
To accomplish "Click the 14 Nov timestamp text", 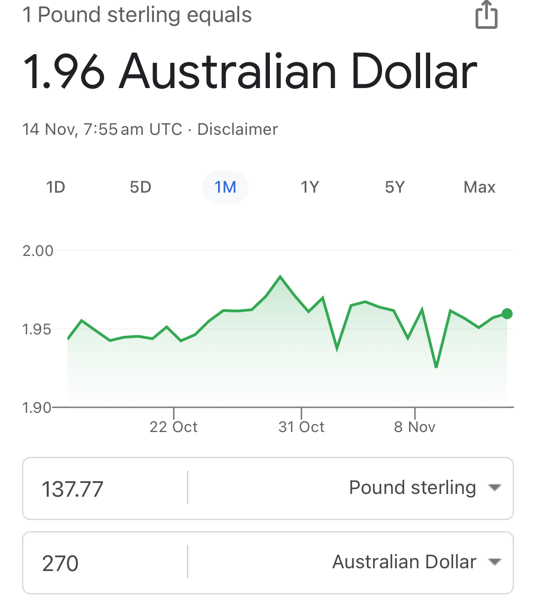I will point(102,129).
